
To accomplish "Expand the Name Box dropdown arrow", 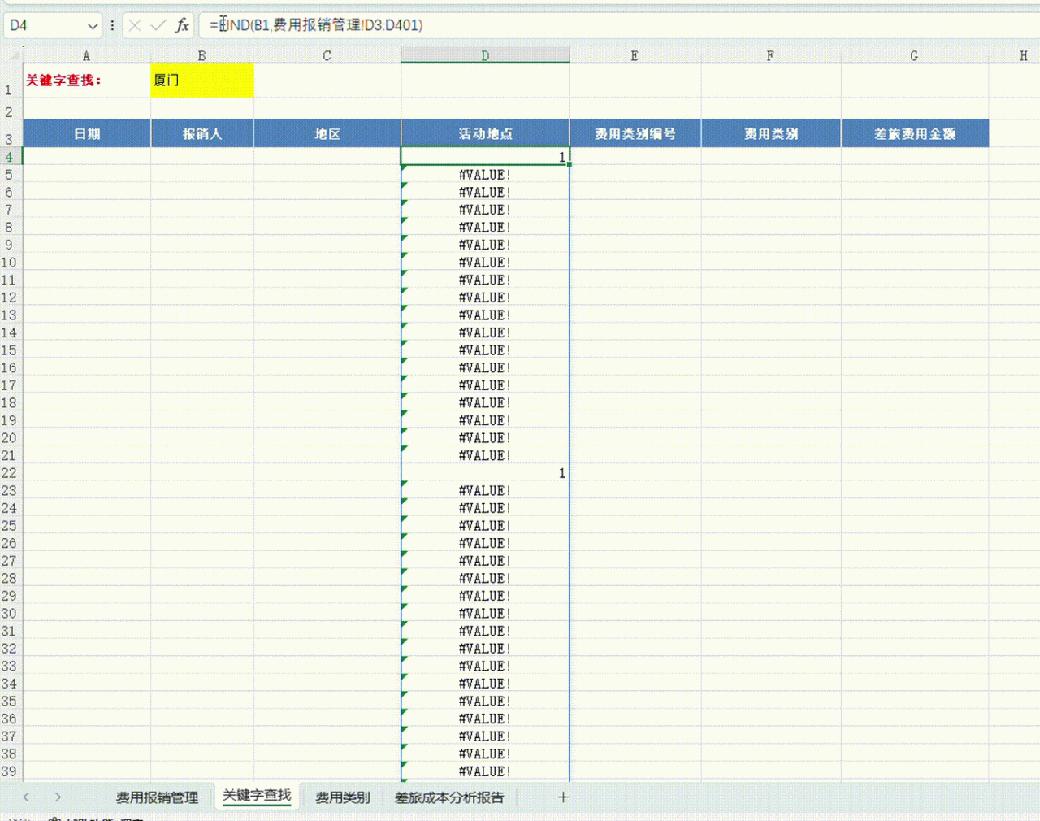I will tap(93, 26).
